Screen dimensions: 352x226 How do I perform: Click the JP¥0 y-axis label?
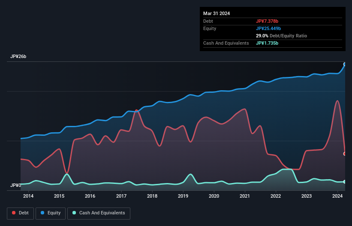point(15,185)
